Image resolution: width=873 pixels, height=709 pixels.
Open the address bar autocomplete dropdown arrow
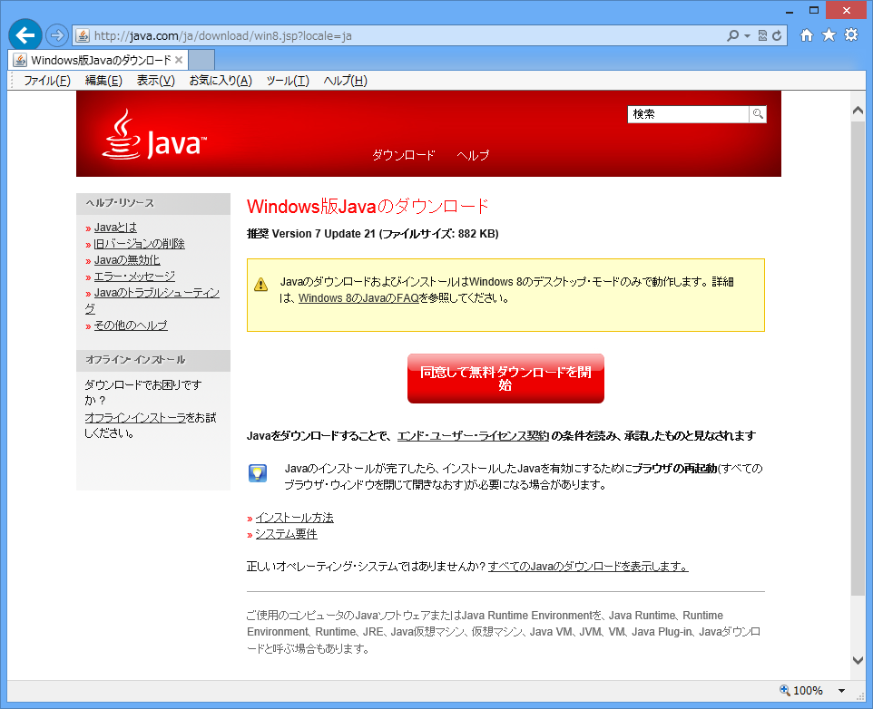point(747,36)
